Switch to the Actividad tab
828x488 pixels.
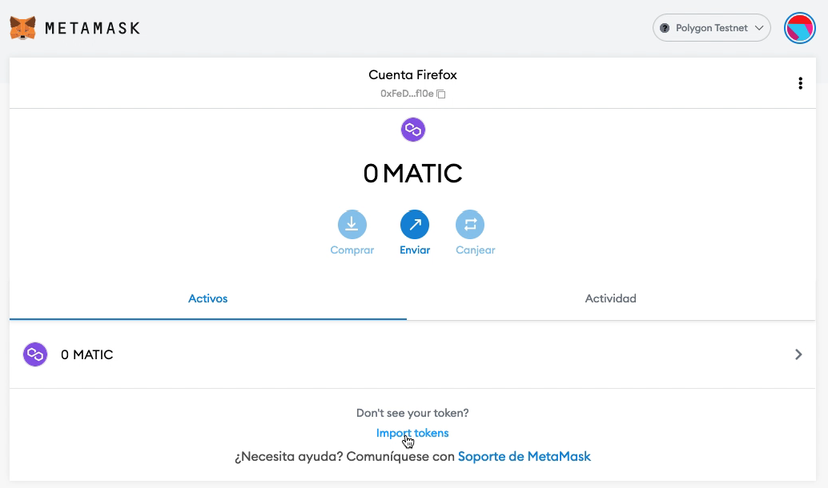[611, 298]
